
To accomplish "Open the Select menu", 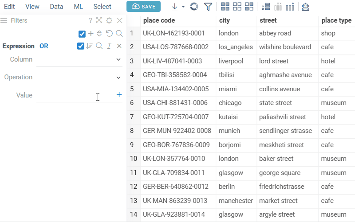I will (103, 7).
